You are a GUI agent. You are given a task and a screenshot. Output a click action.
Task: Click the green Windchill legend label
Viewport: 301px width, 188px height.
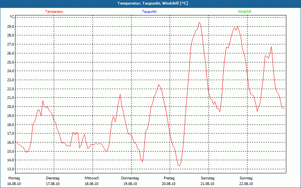(244, 12)
